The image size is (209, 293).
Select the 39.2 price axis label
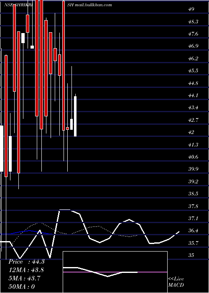pyautogui.click(x=193, y=182)
